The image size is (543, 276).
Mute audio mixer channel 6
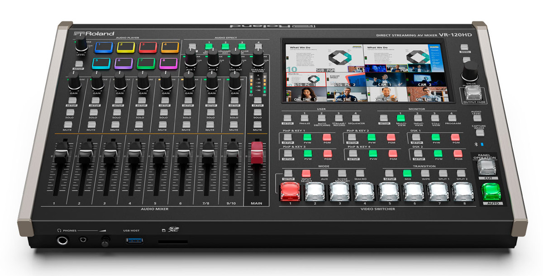(x=186, y=124)
